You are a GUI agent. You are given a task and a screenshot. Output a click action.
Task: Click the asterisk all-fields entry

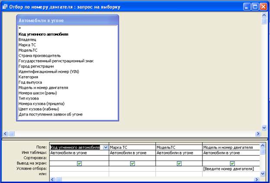click(x=20, y=29)
